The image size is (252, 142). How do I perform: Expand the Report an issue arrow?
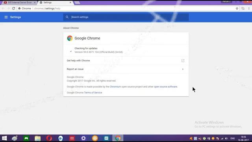pyautogui.click(x=183, y=69)
